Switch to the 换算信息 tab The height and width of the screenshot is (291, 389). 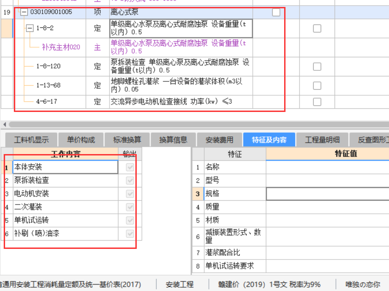click(173, 140)
